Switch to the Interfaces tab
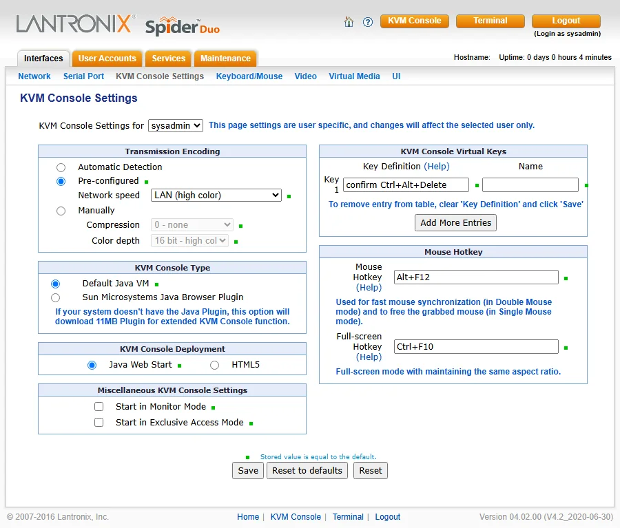Image resolution: width=620 pixels, height=528 pixels. click(x=43, y=59)
